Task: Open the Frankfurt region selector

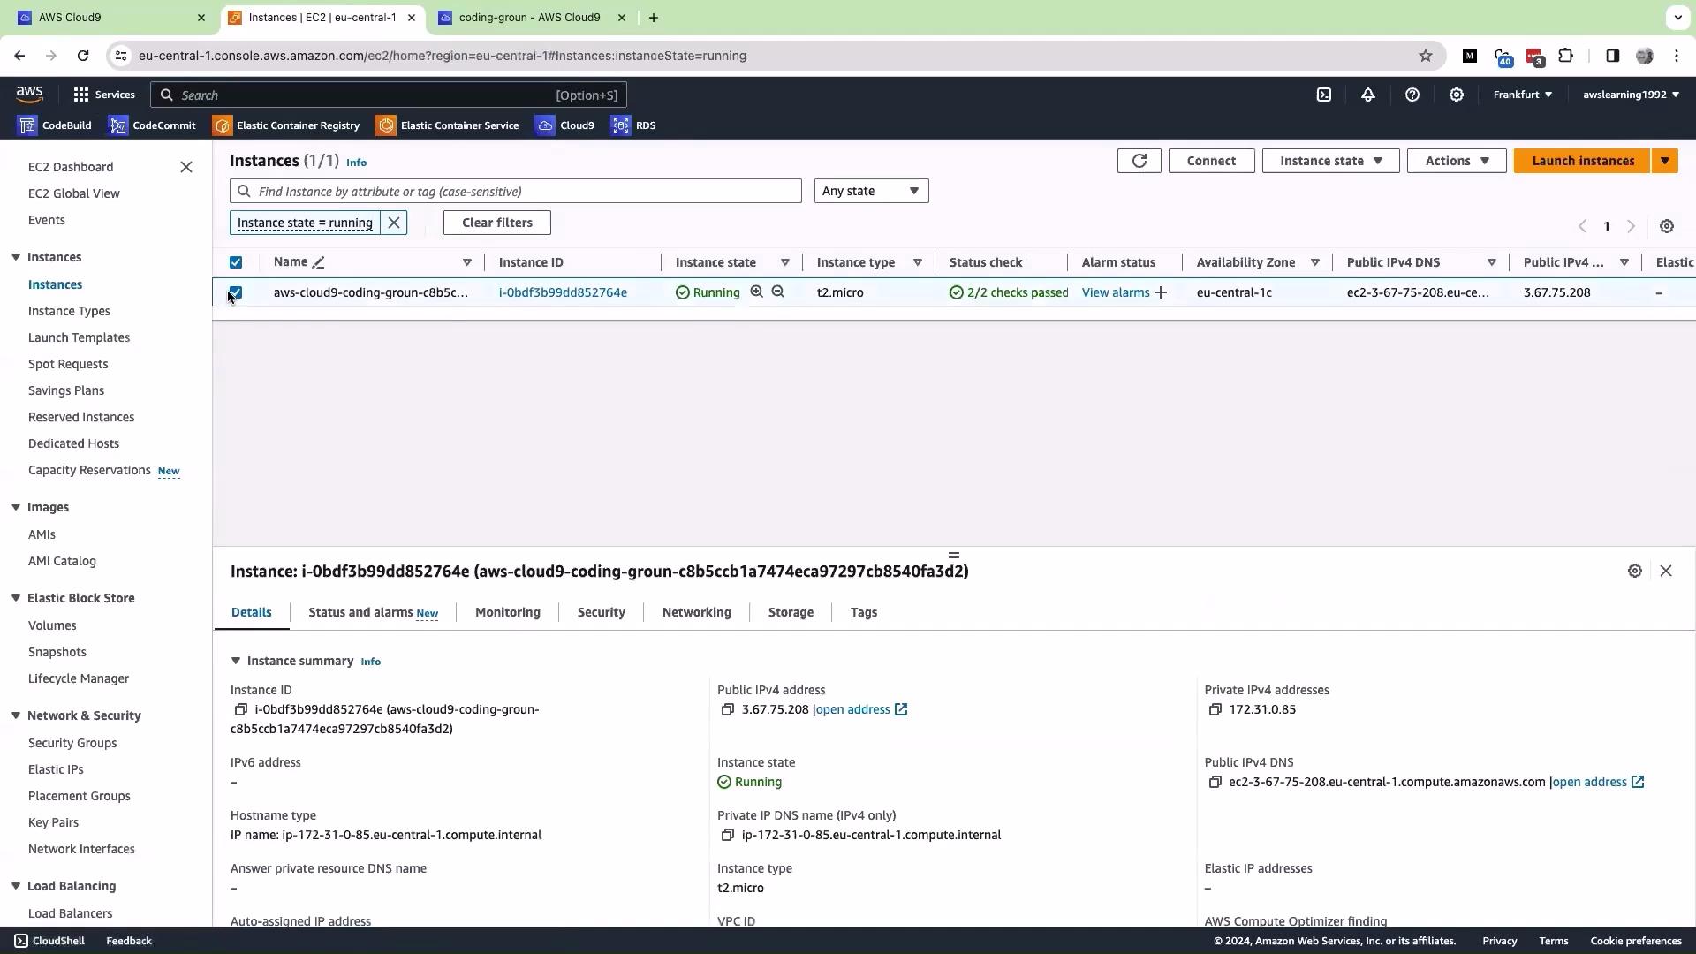Action: coord(1522,95)
